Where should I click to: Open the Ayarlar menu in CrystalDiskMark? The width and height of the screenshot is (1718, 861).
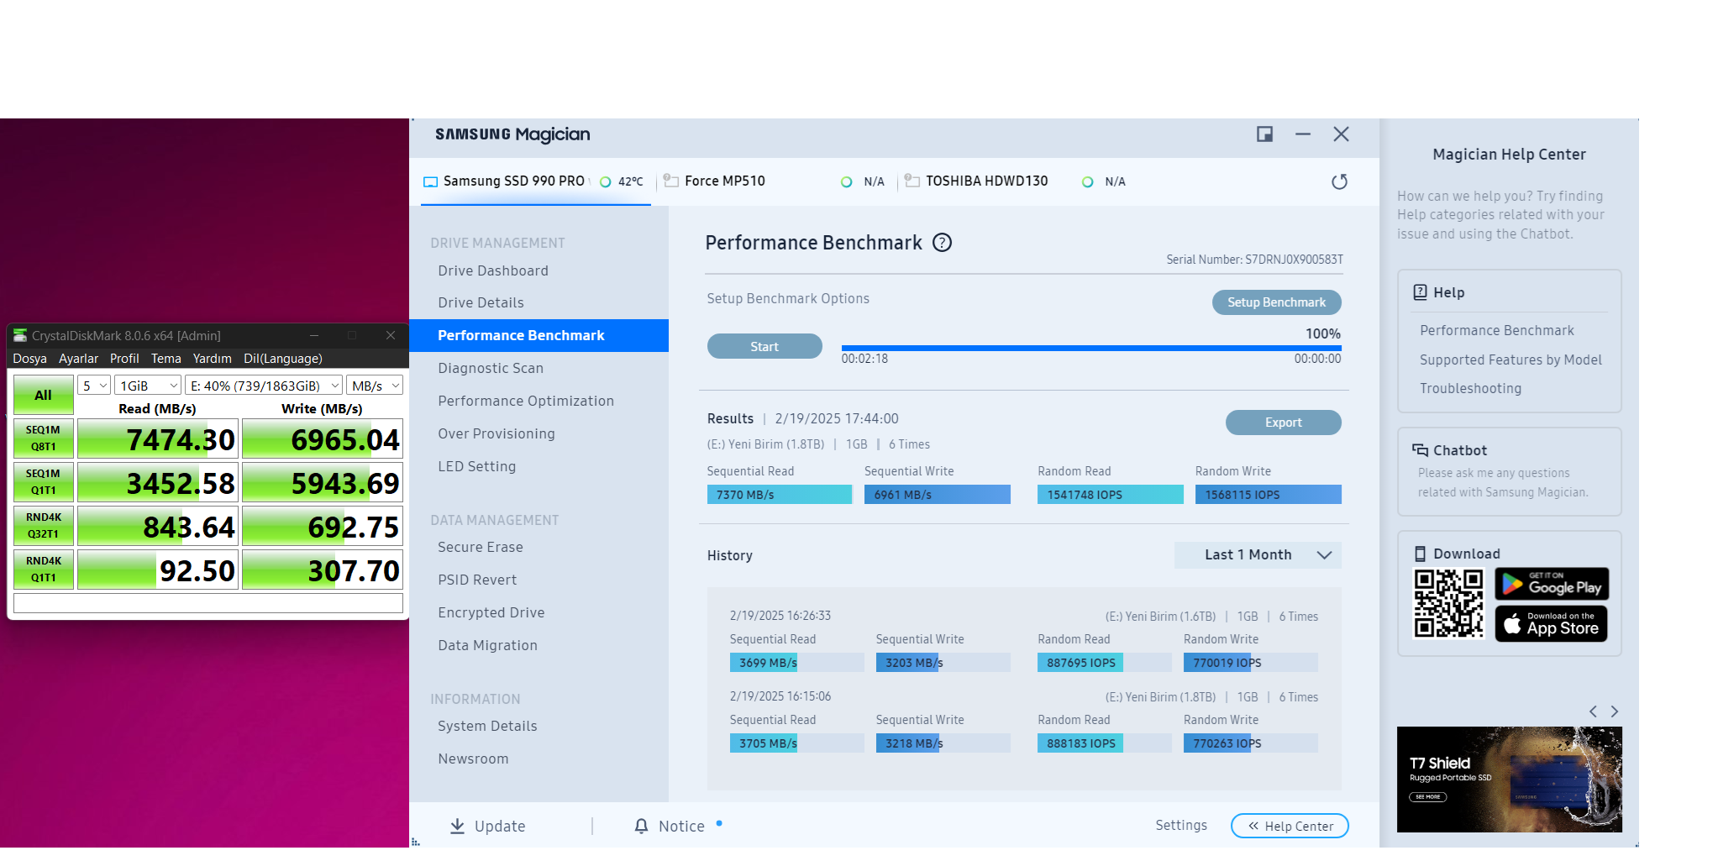(x=78, y=359)
